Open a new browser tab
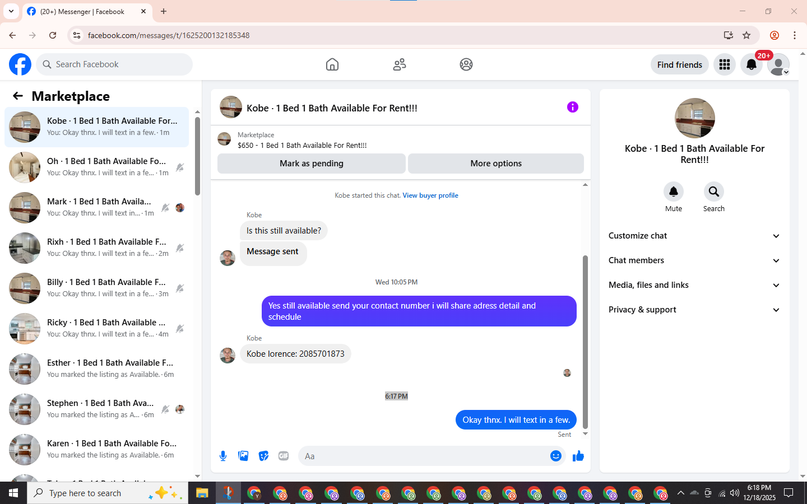 pyautogui.click(x=164, y=11)
